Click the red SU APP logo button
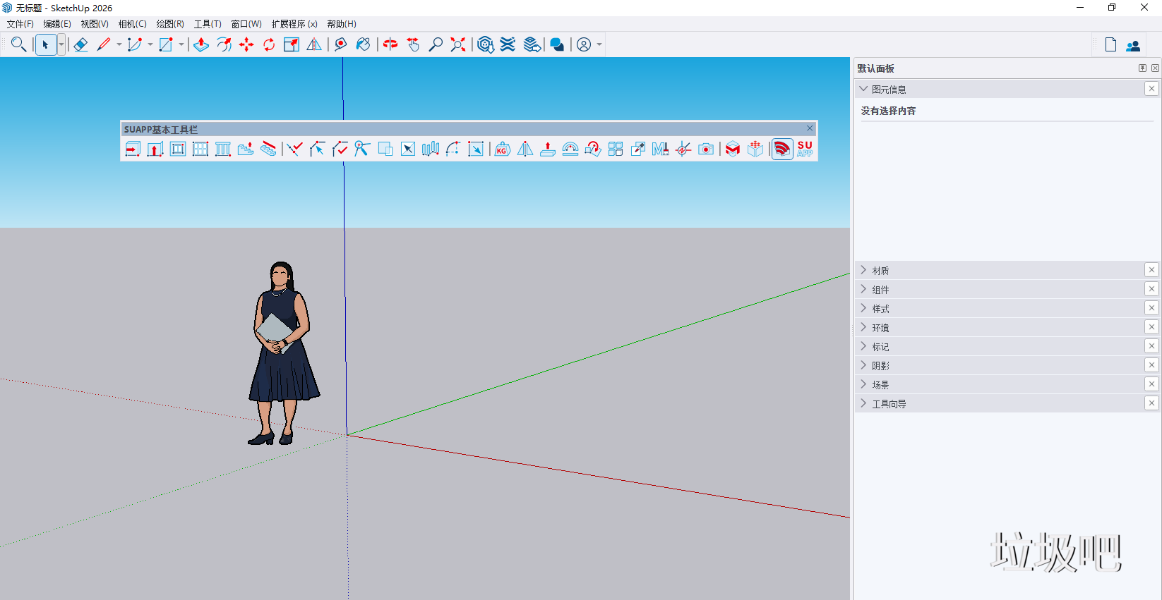Screen dimensions: 1162x600 point(805,149)
